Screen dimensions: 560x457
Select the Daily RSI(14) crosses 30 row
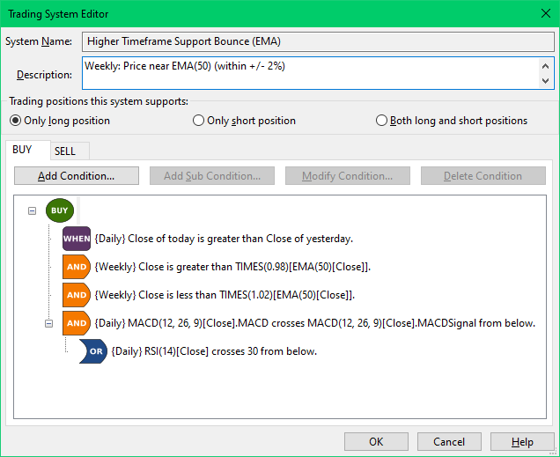[x=214, y=351]
